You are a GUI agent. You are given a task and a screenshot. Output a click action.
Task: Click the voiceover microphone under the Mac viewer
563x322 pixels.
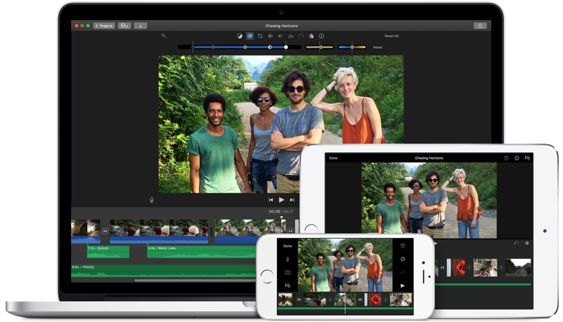(151, 199)
